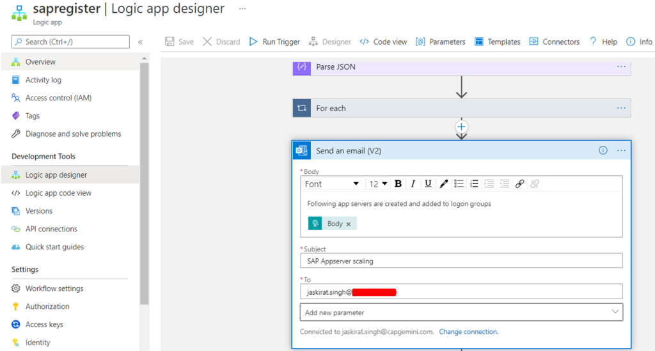Open Workflow settings
This screenshot has width=655, height=351.
[x=70, y=288]
